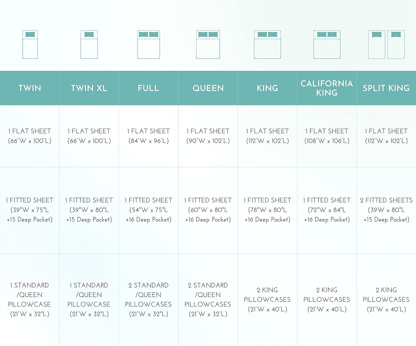Select the Full bed icon
Screen dimensions: 416x346
[x=149, y=45]
